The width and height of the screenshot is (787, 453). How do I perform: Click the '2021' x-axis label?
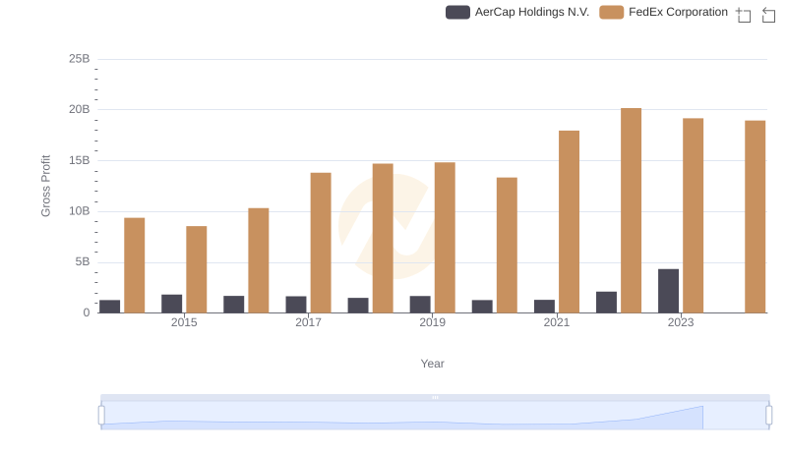click(556, 322)
